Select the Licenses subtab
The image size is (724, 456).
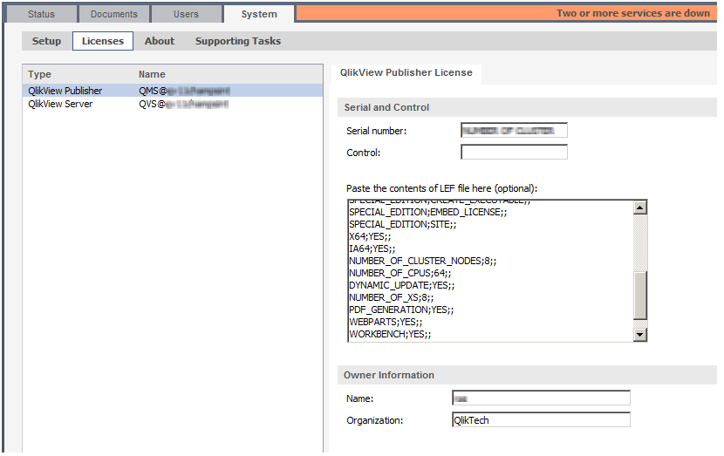(103, 41)
